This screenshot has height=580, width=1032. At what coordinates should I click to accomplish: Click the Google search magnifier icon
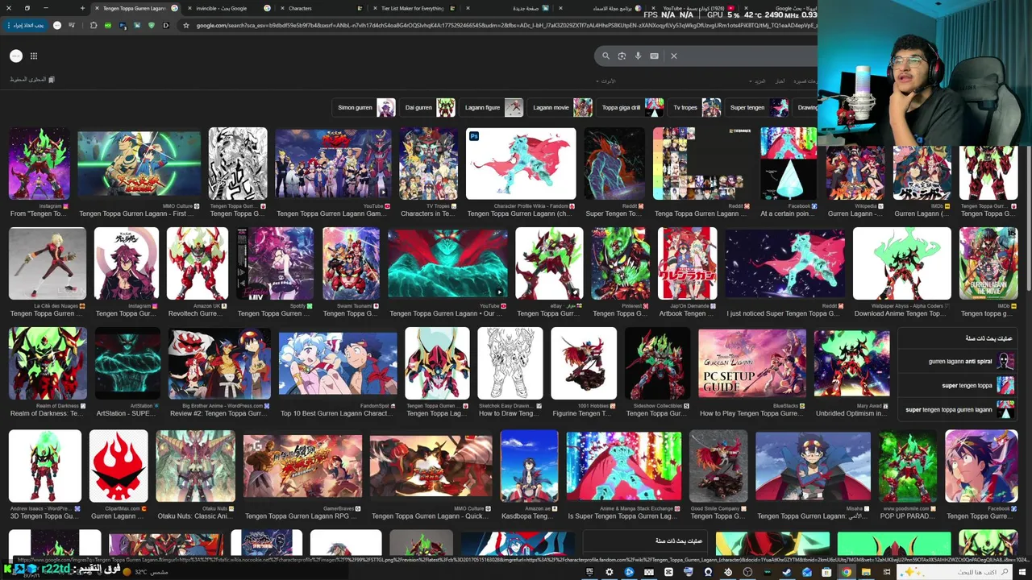(x=605, y=56)
